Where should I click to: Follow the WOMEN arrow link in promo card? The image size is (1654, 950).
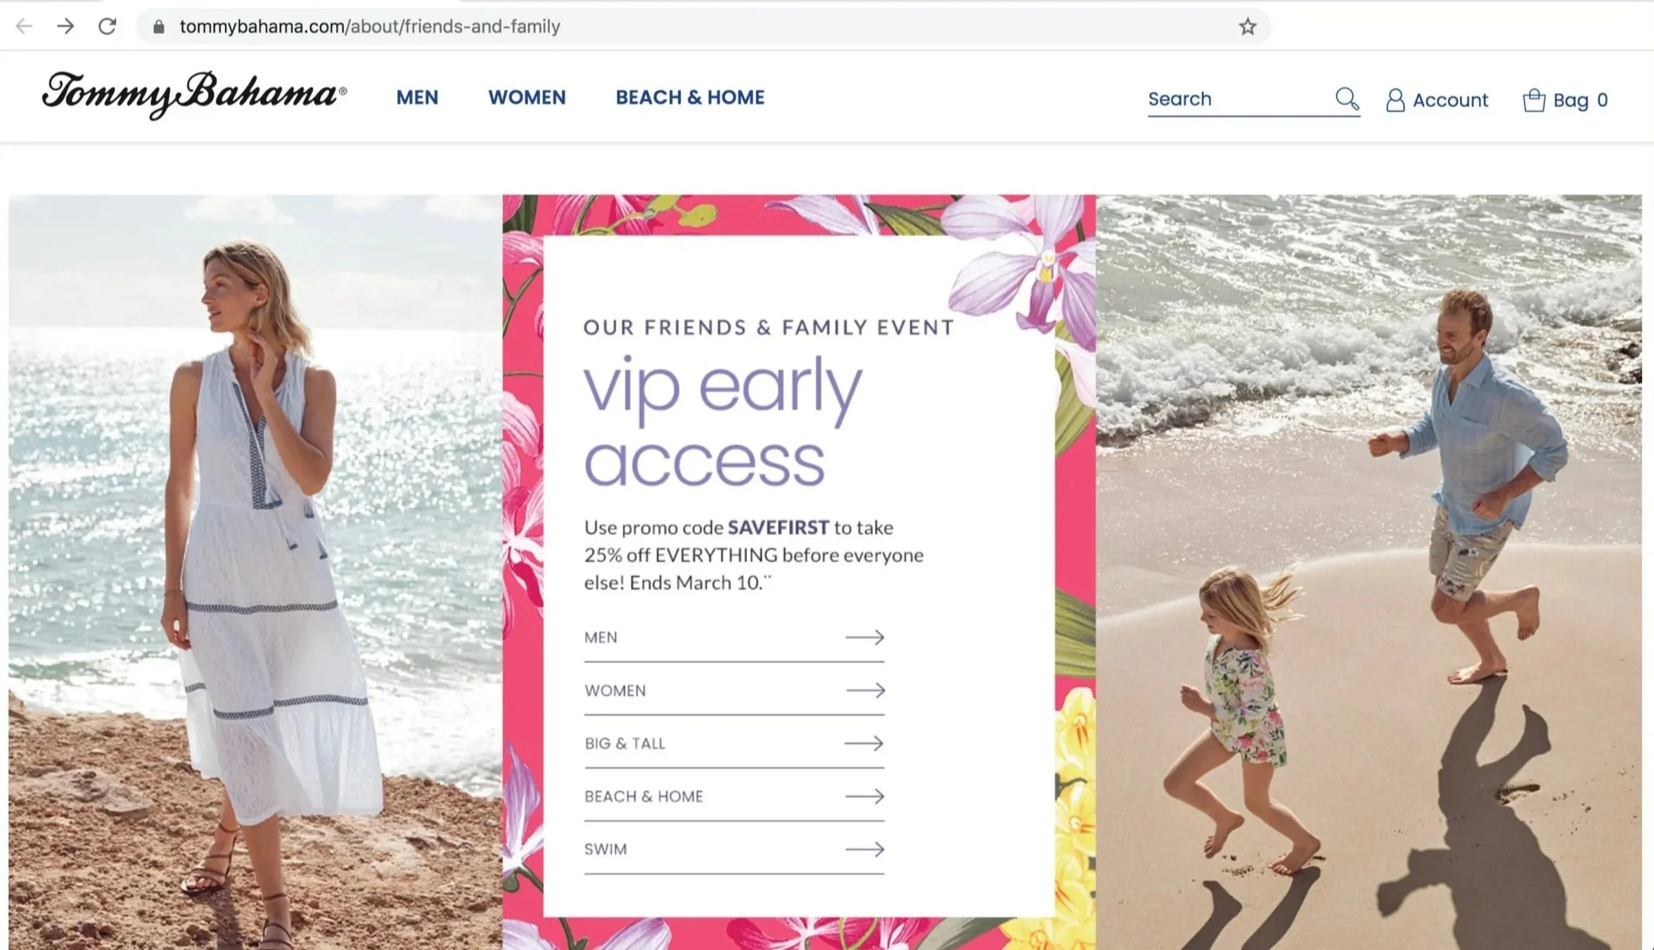point(733,691)
